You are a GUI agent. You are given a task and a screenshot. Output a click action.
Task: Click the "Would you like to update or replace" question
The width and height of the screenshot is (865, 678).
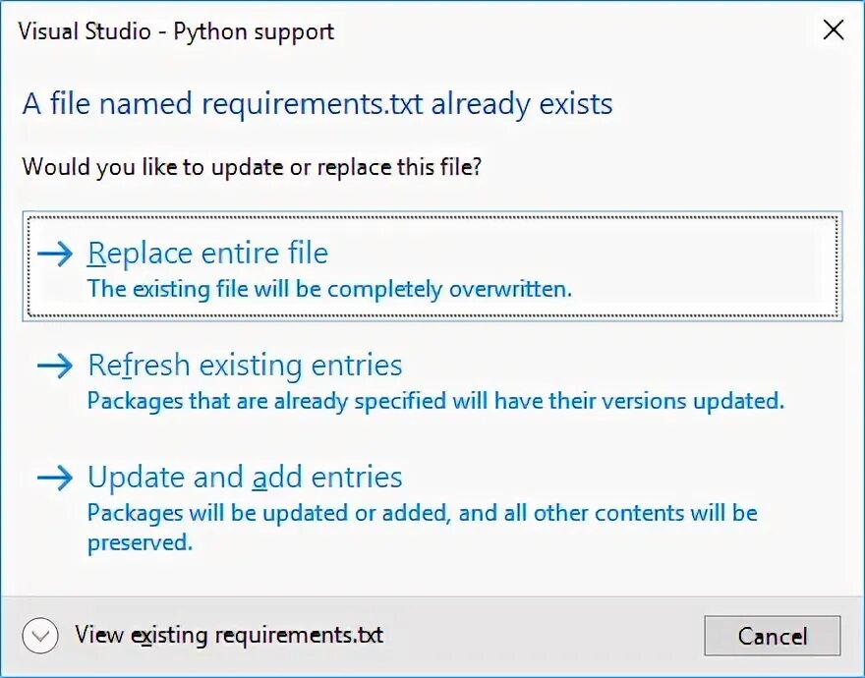[x=252, y=166]
